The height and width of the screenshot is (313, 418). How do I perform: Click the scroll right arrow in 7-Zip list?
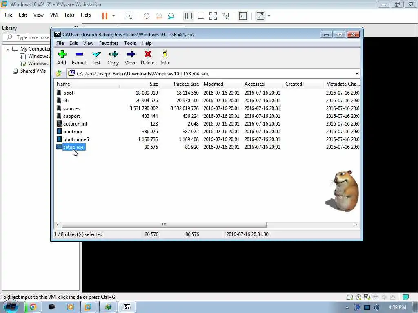(356, 225)
